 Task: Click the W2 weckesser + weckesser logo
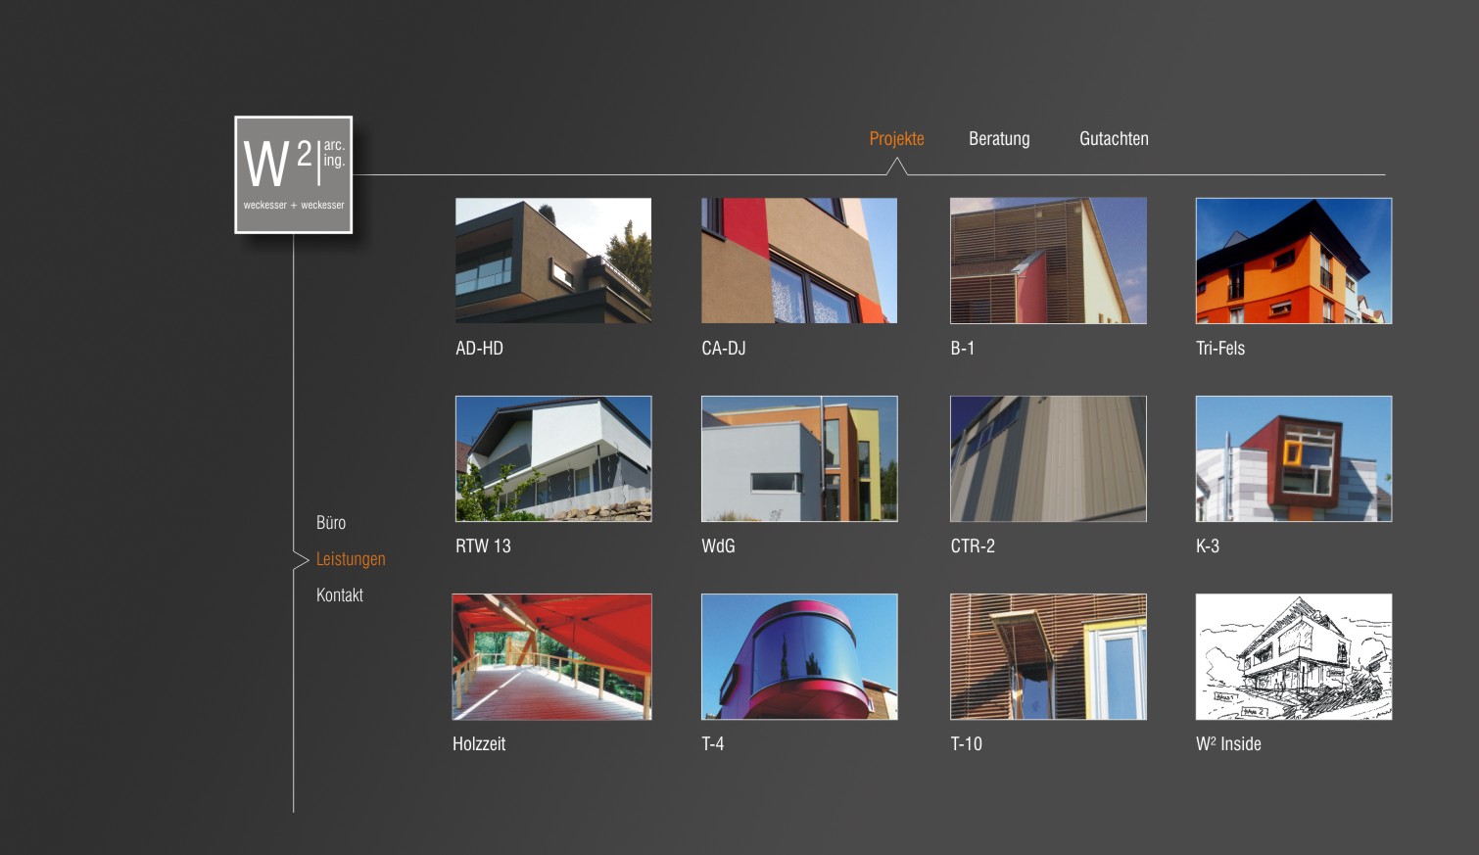(293, 174)
